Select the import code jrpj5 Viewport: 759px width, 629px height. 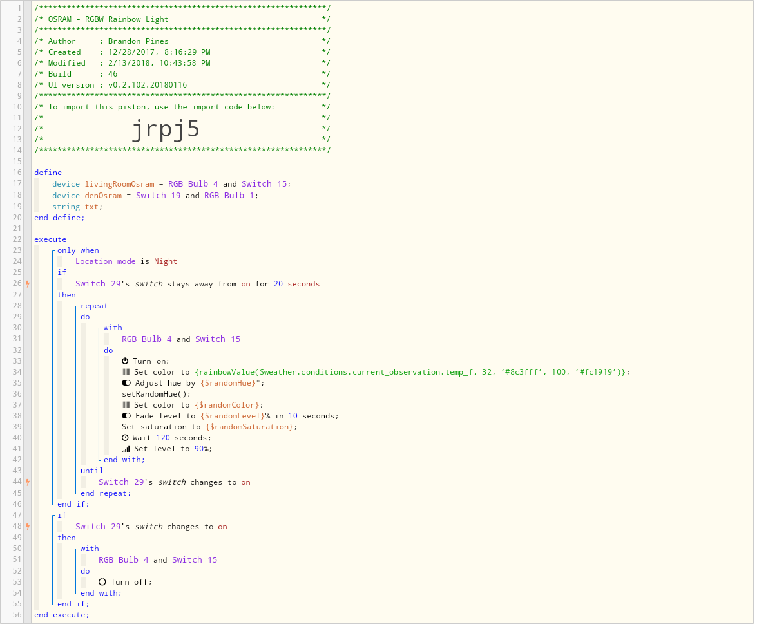pyautogui.click(x=166, y=129)
